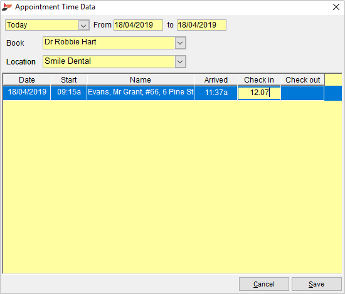
Task: Click the Cancel button
Action: (264, 284)
